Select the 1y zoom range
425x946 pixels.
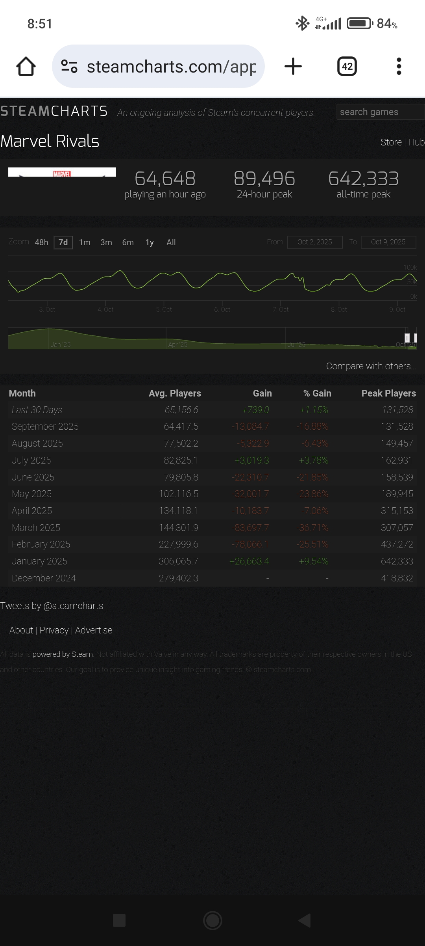pos(150,242)
